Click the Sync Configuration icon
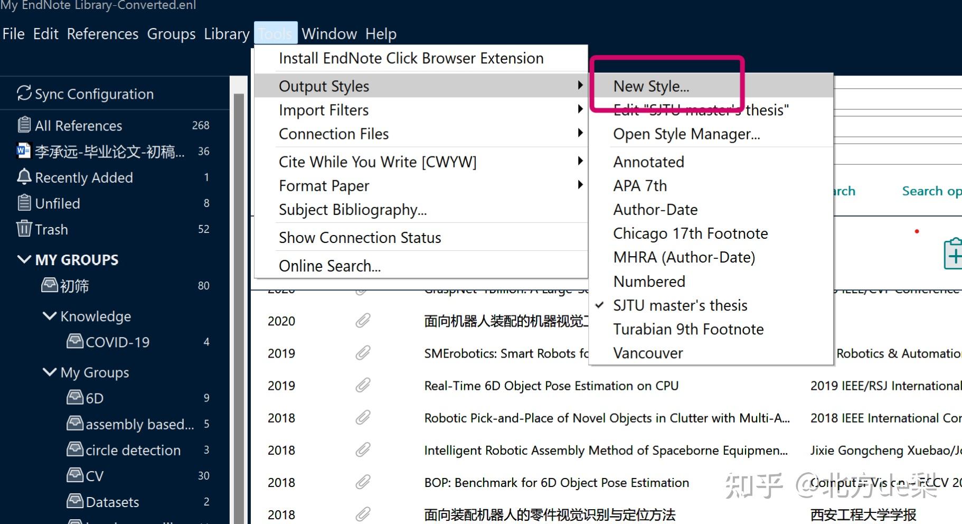The image size is (962, 524). coord(24,93)
